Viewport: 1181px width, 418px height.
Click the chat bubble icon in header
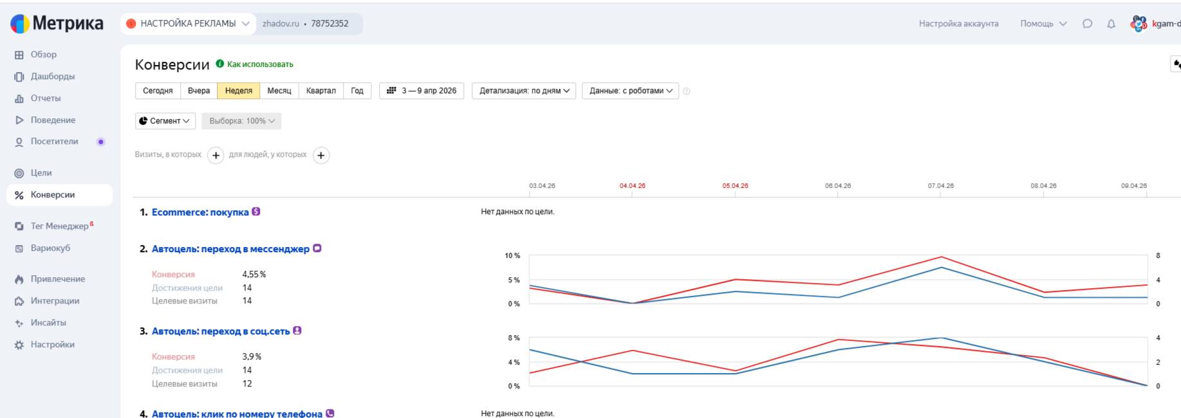[x=1087, y=24]
